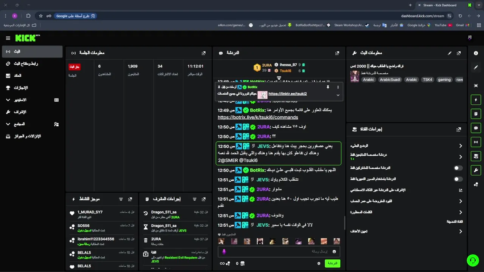
Task: Filter the موجز النشاط activity feed
Action: [121, 199]
